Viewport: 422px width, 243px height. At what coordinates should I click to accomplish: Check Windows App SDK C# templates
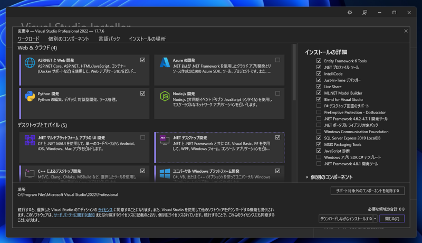319,157
